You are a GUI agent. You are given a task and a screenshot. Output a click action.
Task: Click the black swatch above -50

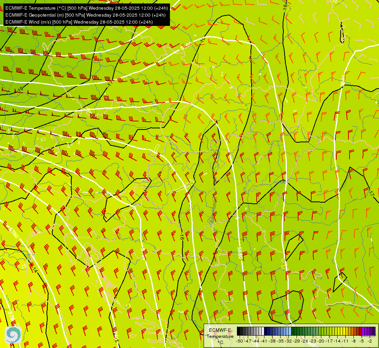tap(238, 331)
